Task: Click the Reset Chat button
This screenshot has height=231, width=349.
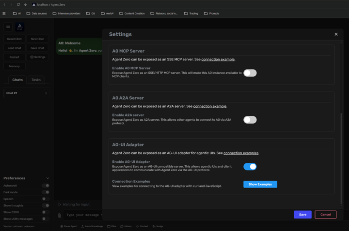Action: [x=15, y=39]
